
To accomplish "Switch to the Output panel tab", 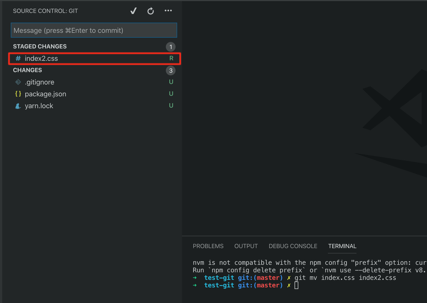I will [246, 246].
